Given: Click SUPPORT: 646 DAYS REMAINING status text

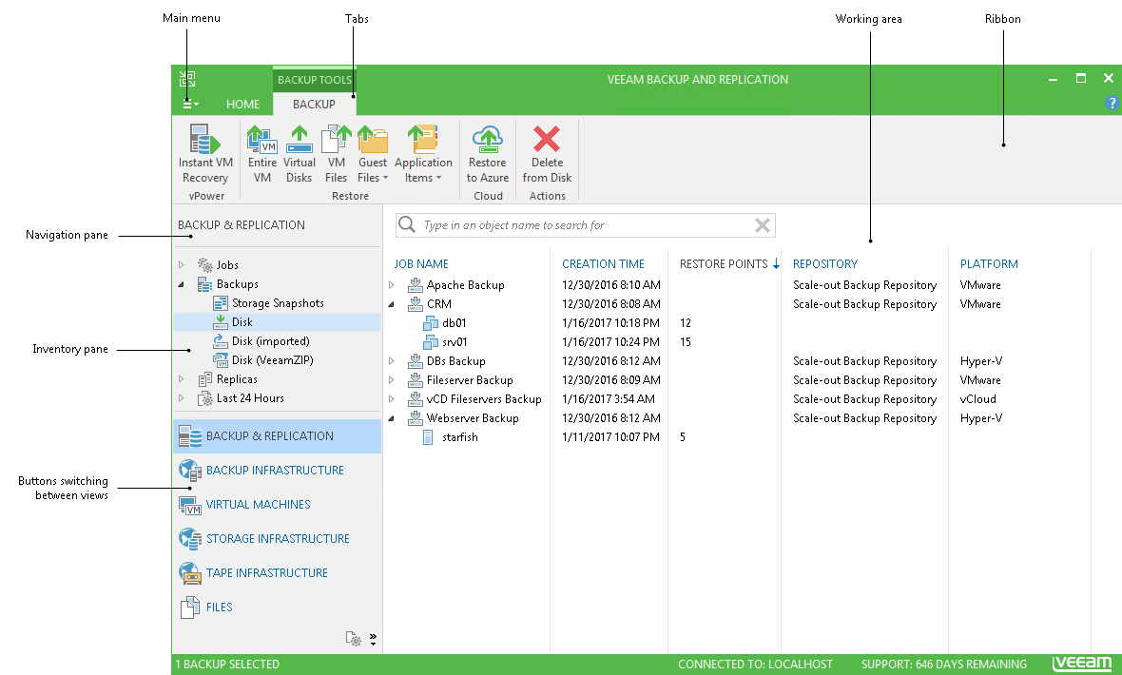Looking at the screenshot, I should 944,665.
